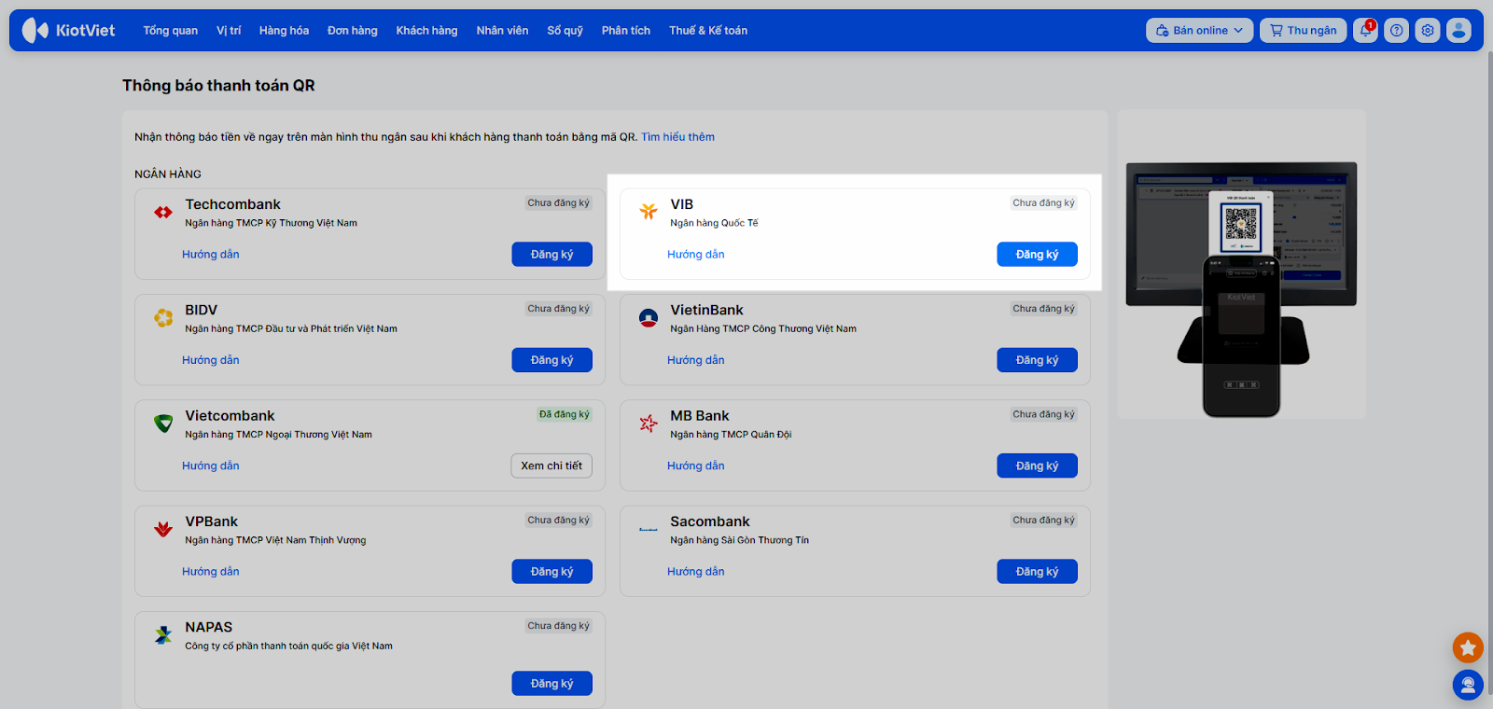Click Chưa đăng ký status on Techcombank
The width and height of the screenshot is (1493, 709).
pos(558,202)
